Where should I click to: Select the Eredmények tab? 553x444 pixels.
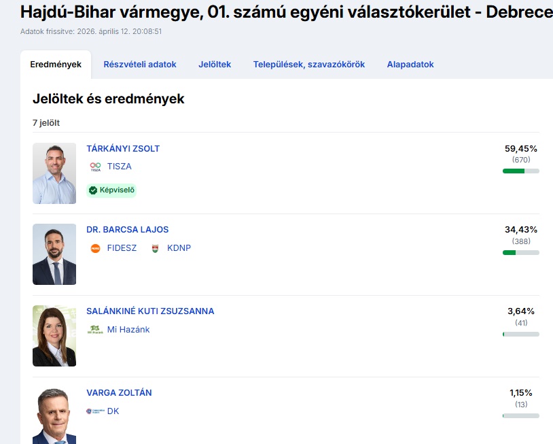click(56, 65)
